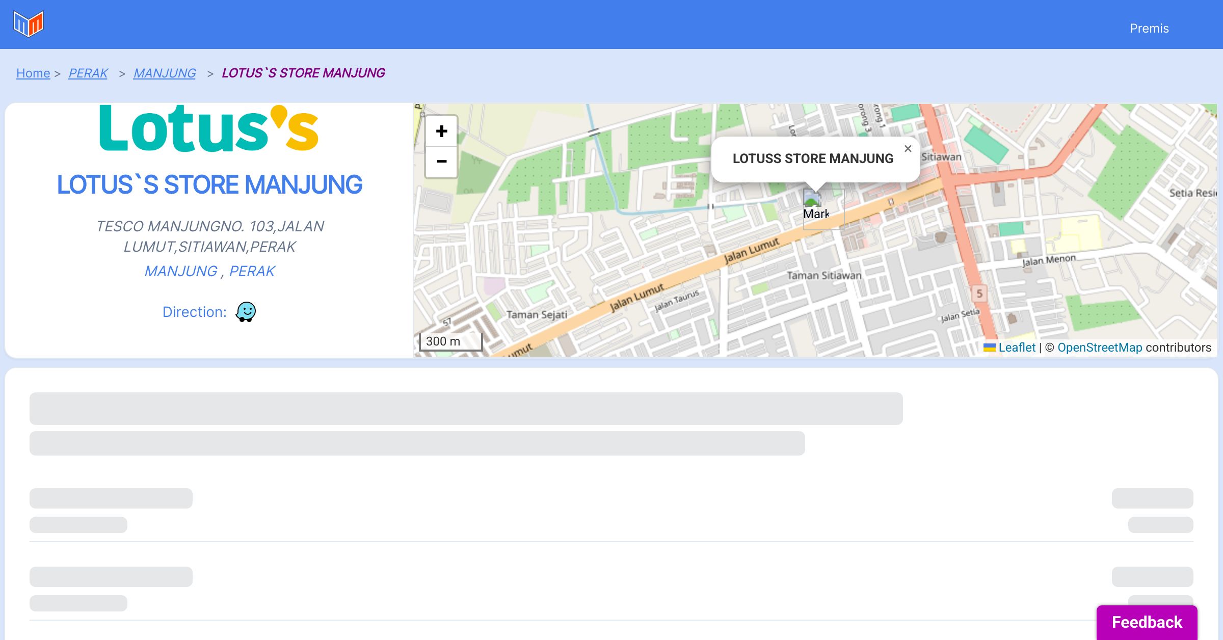
Task: Open PERAK breadcrumb link
Action: [x=88, y=73]
